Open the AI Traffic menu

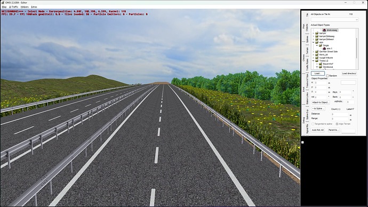click(x=14, y=7)
